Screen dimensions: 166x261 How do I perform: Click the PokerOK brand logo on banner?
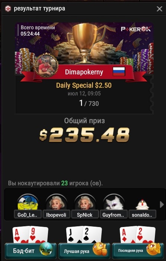coord(136,29)
